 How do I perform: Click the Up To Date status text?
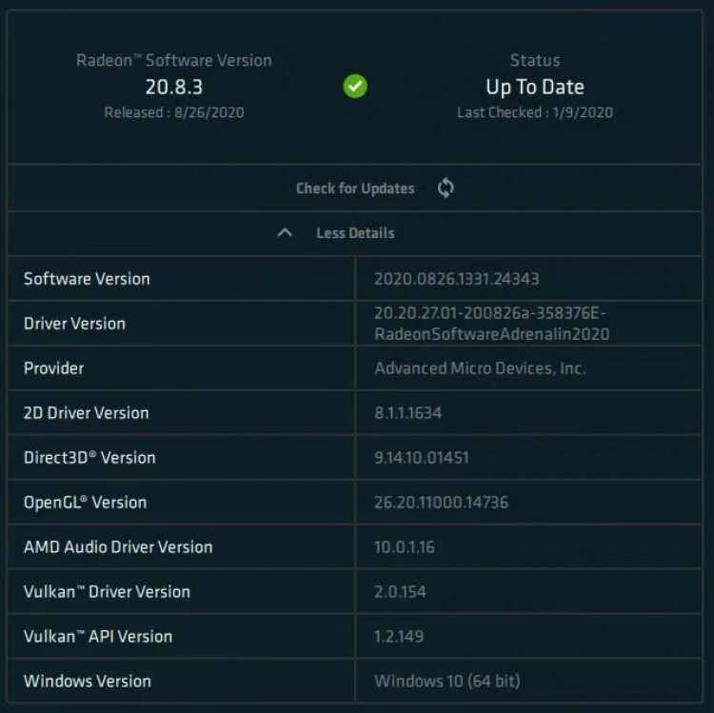pyautogui.click(x=535, y=87)
